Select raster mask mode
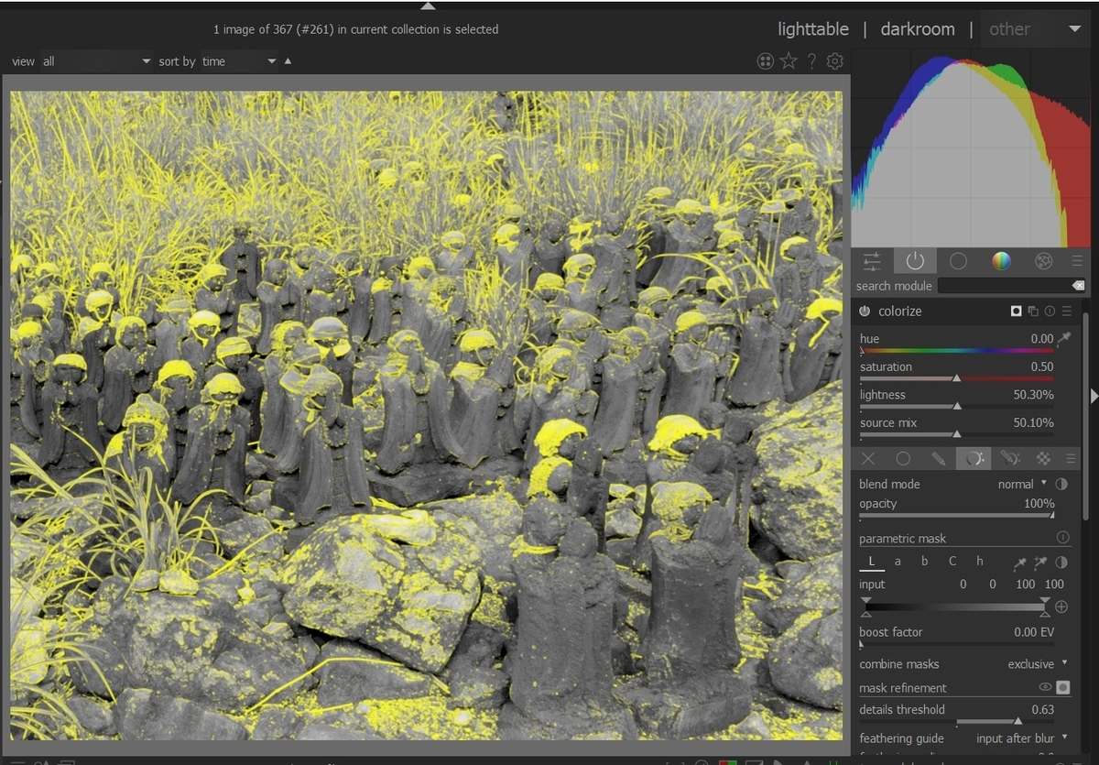The height and width of the screenshot is (765, 1099). click(x=1043, y=458)
